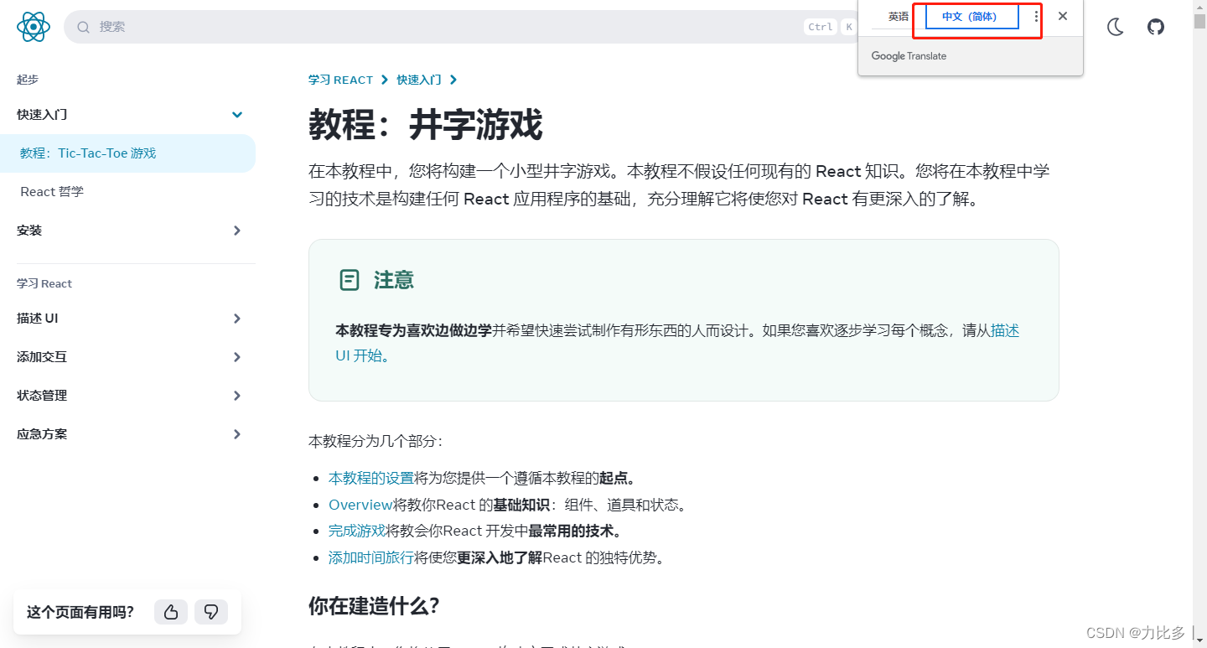Click the search magnifier icon

[x=83, y=27]
